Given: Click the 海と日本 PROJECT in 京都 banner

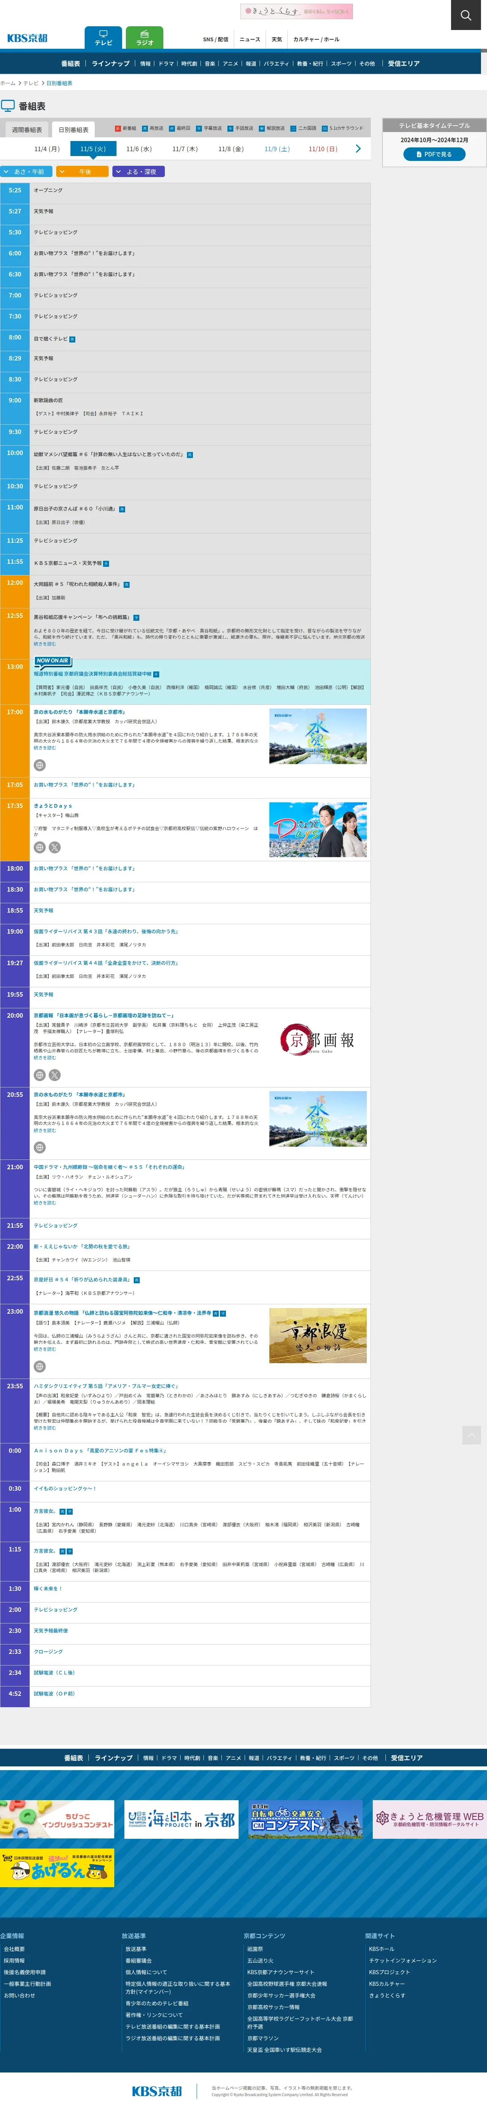Looking at the screenshot, I should click(181, 1819).
